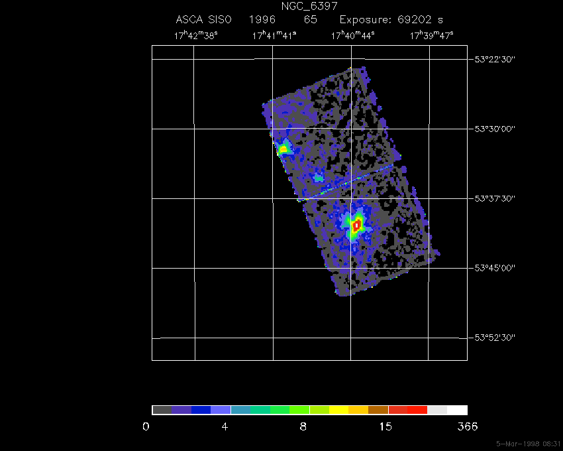Click the yellow source at the upper-left chip edge

point(283,149)
